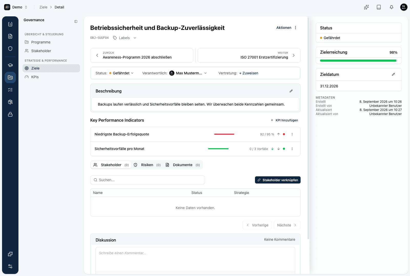Click + Zuweisen for Vertretung
410x276 pixels.
(249, 73)
